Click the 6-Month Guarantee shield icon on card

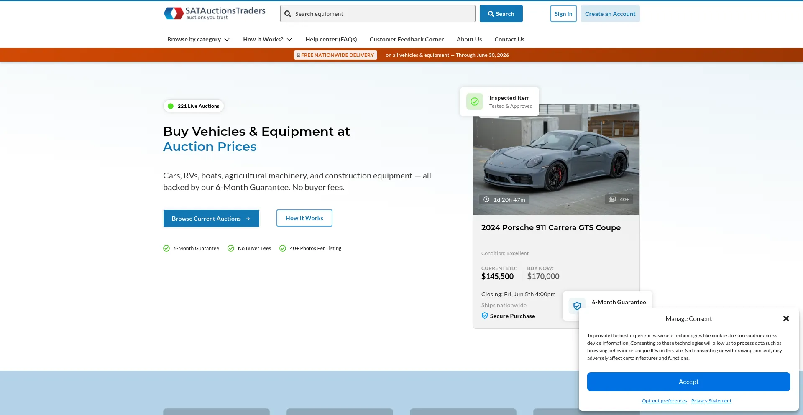click(577, 306)
